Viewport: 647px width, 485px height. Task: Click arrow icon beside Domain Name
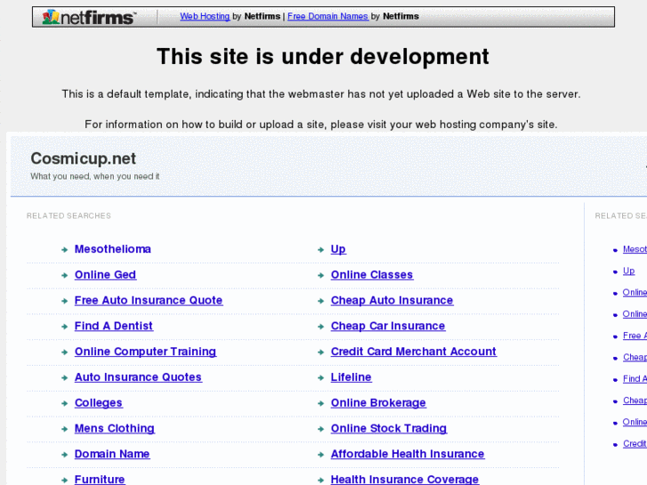pyautogui.click(x=64, y=455)
